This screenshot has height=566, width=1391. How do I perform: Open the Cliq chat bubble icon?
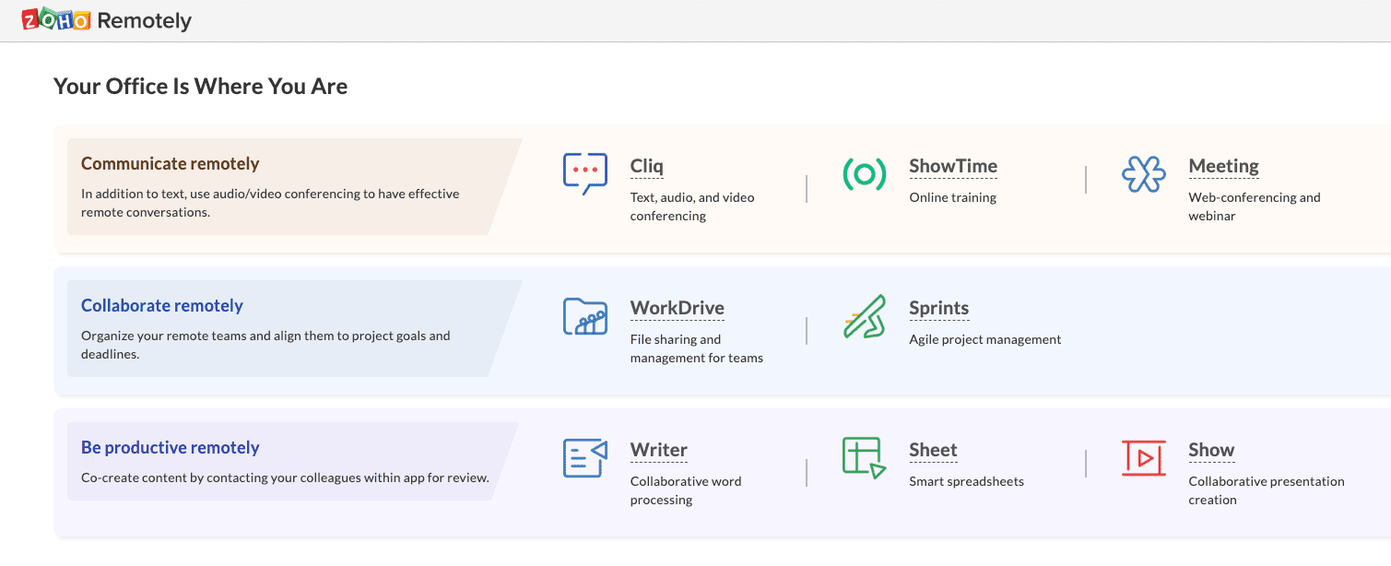(x=585, y=173)
